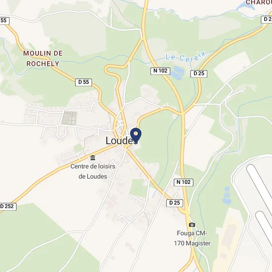272x272 pixels.
Task: Click the partial 55 road shield at the edge
Action: pos(4,21)
